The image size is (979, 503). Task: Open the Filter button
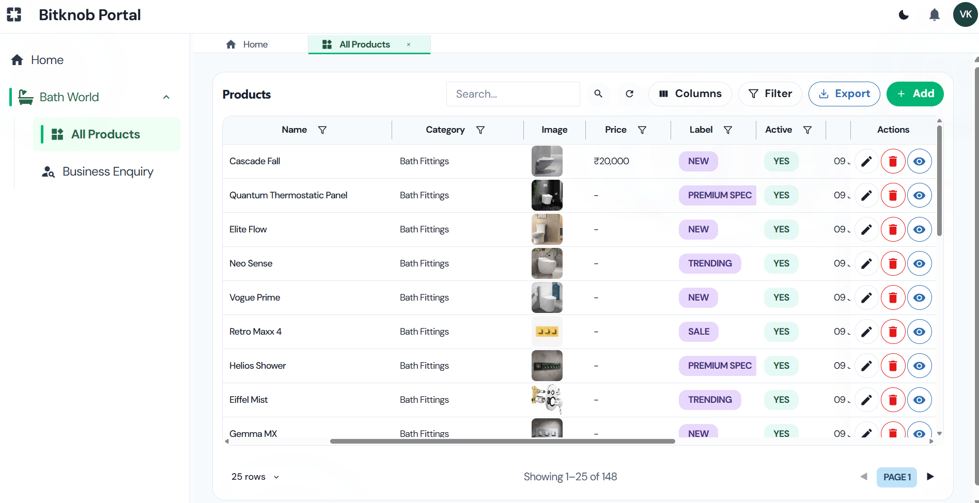pyautogui.click(x=770, y=93)
